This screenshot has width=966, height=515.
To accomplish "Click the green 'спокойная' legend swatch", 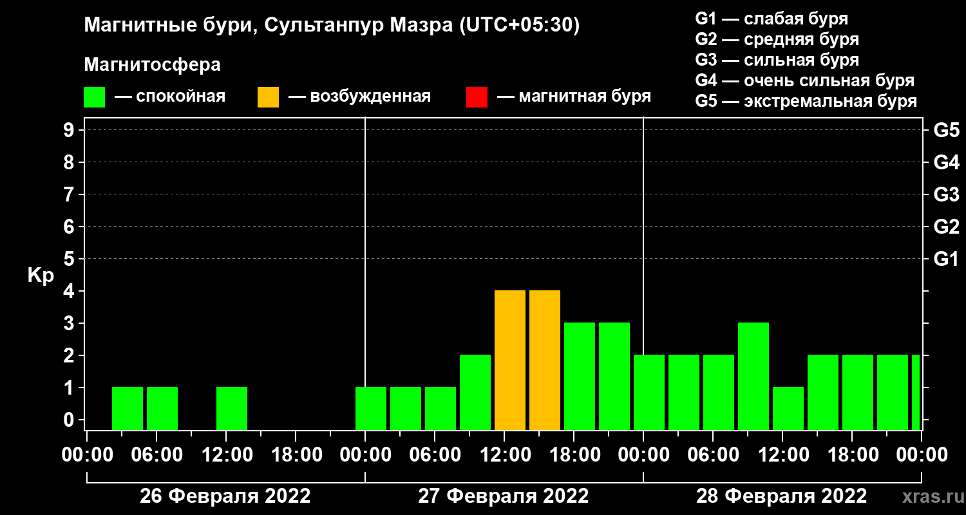I will (x=94, y=97).
